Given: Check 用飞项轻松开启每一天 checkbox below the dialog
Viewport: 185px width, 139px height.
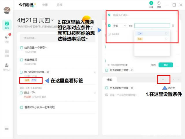Looking at the screenshot, I should pos(106,70).
